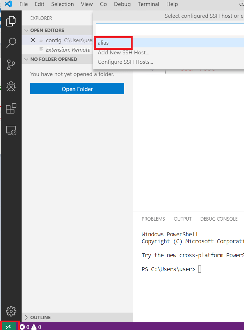Open the Debug view bug icon
Viewport: 244px width, 330px height.
pos(11,86)
